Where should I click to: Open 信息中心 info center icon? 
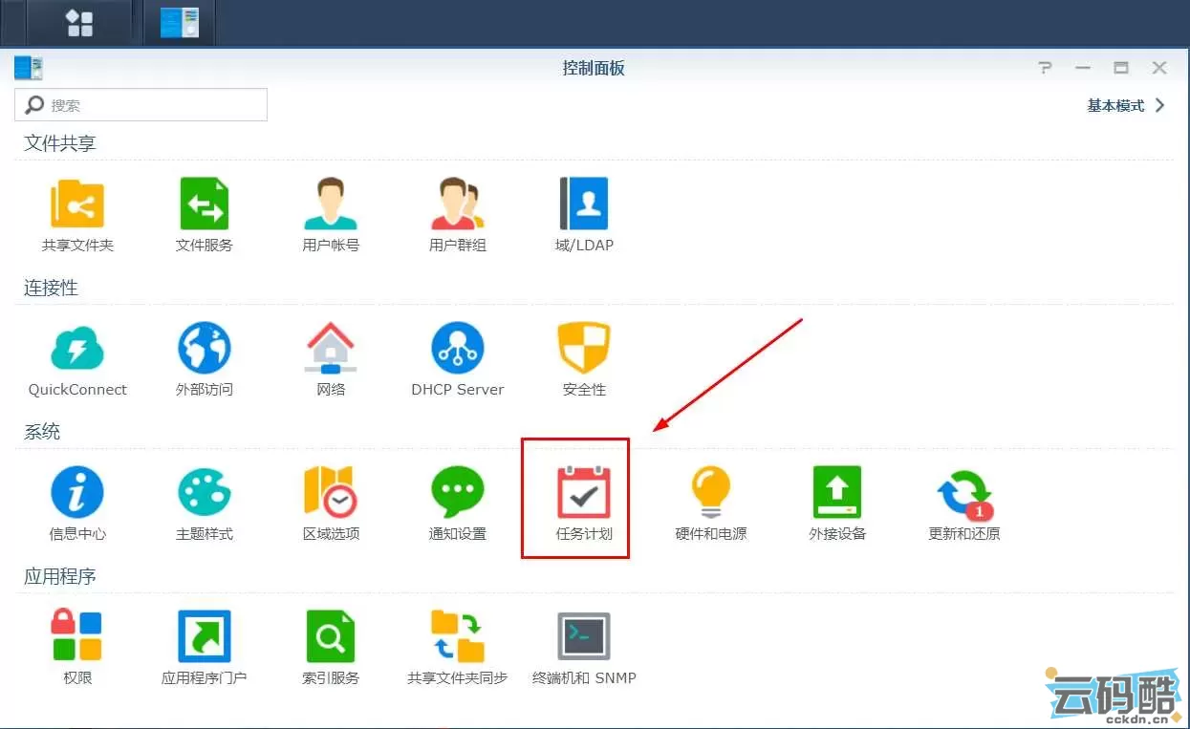pos(77,492)
